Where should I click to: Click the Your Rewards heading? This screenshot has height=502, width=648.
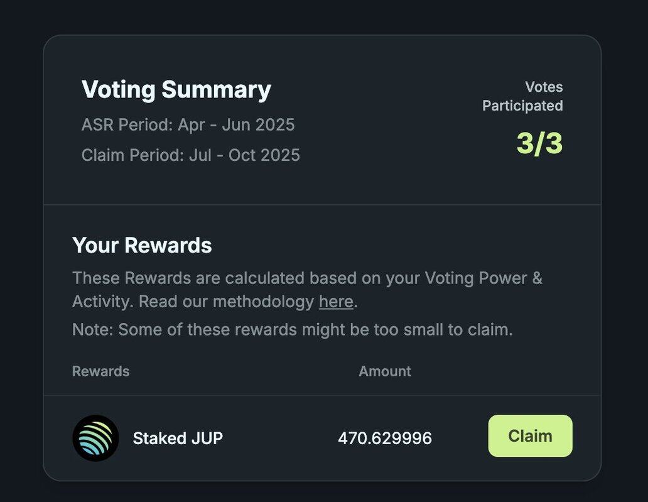[142, 245]
